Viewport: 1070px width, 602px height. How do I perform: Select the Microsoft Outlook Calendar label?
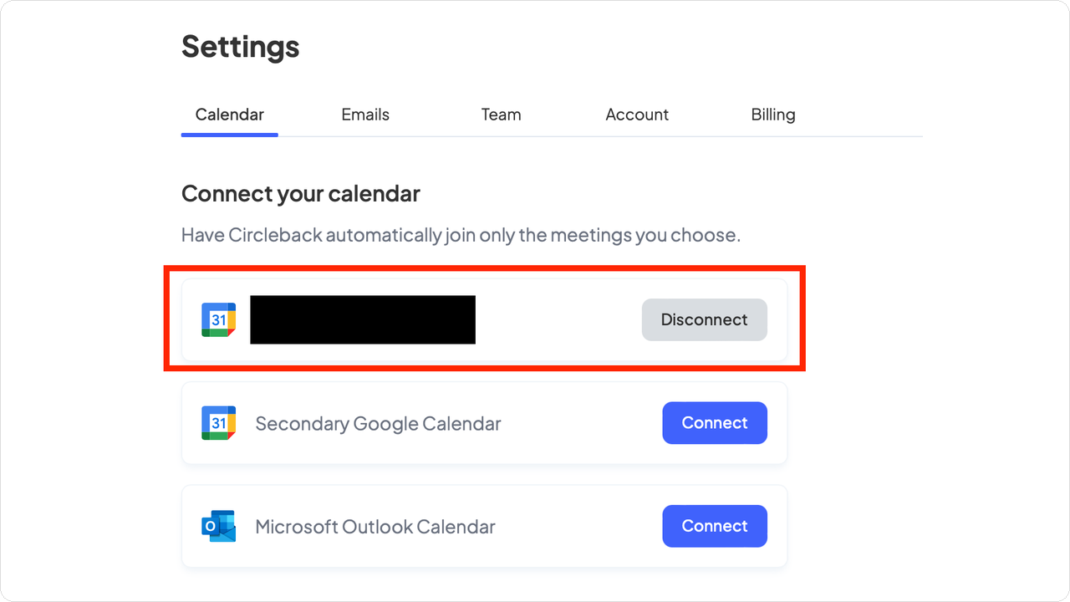click(x=375, y=527)
